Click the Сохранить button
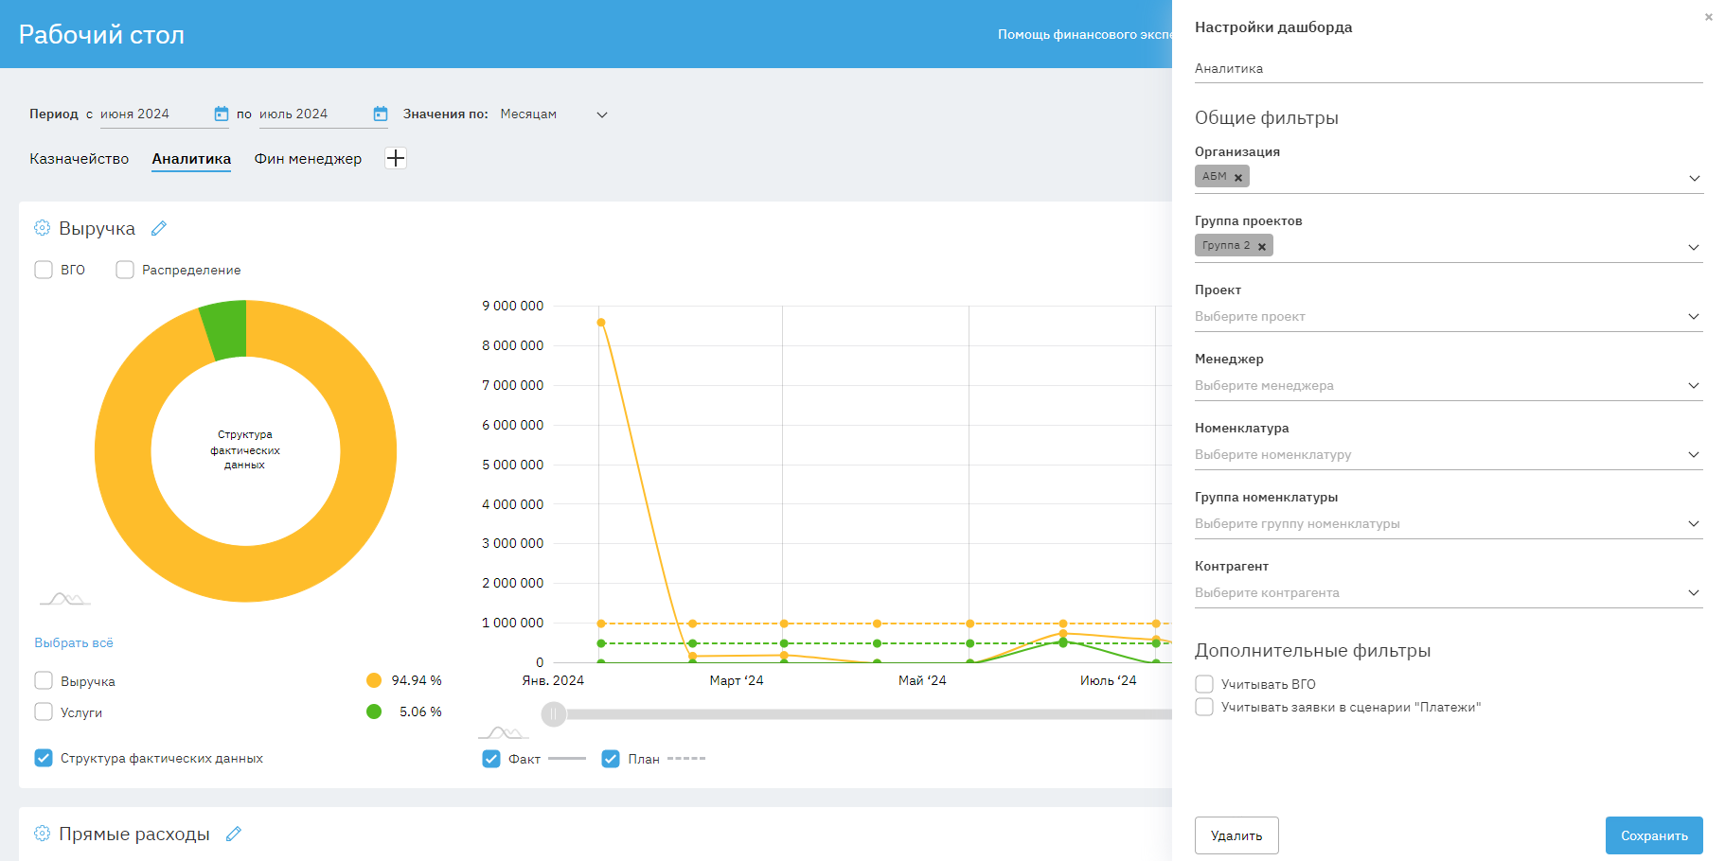 click(1653, 835)
